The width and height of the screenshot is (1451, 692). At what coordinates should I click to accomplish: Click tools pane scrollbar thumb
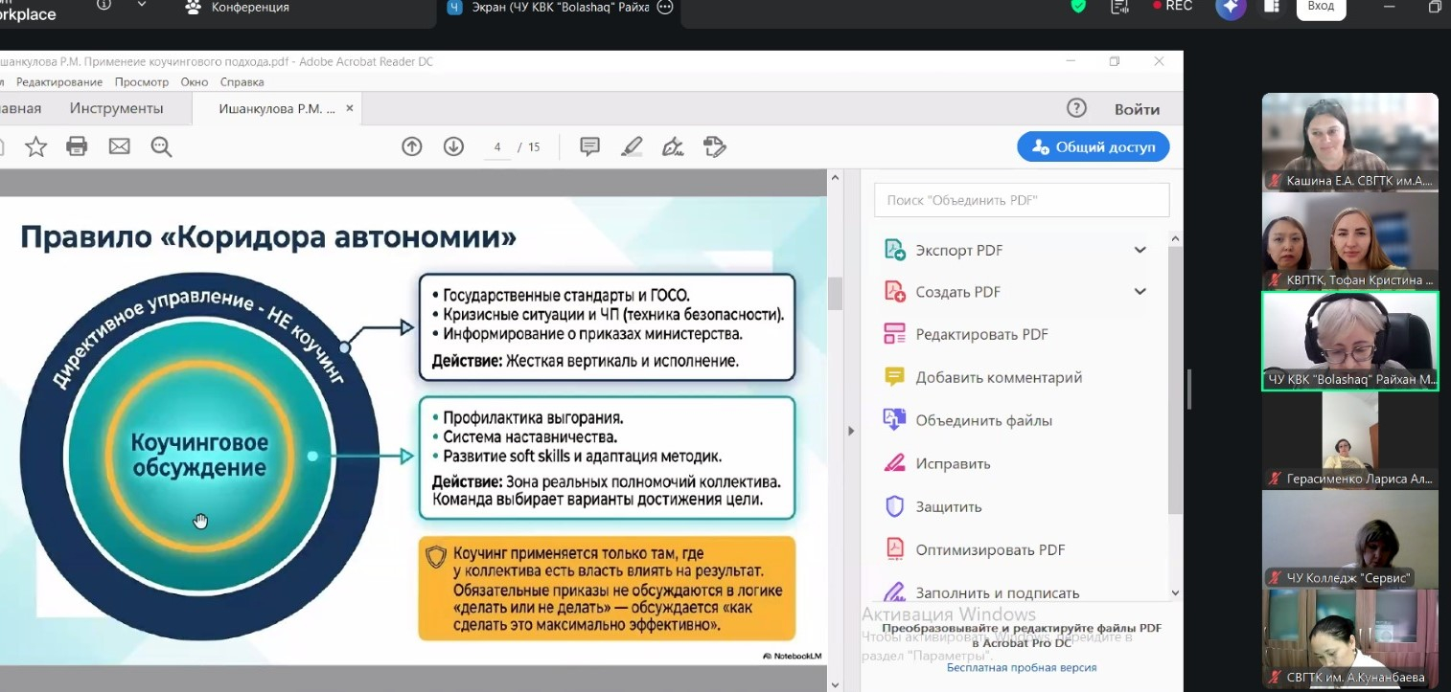point(1175,381)
